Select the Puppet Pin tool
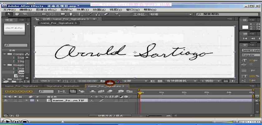 [x=117, y=14]
